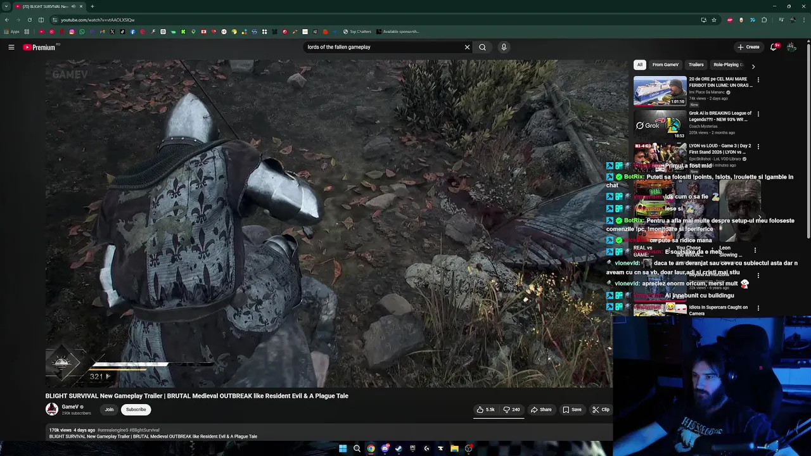This screenshot has height=456, width=811.
Task: Select the From GameV filter chip
Action: click(x=665, y=65)
